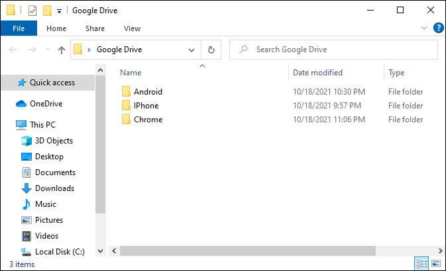
Task: Click the date 10/18/2021 10:30 PM
Action: coord(329,92)
